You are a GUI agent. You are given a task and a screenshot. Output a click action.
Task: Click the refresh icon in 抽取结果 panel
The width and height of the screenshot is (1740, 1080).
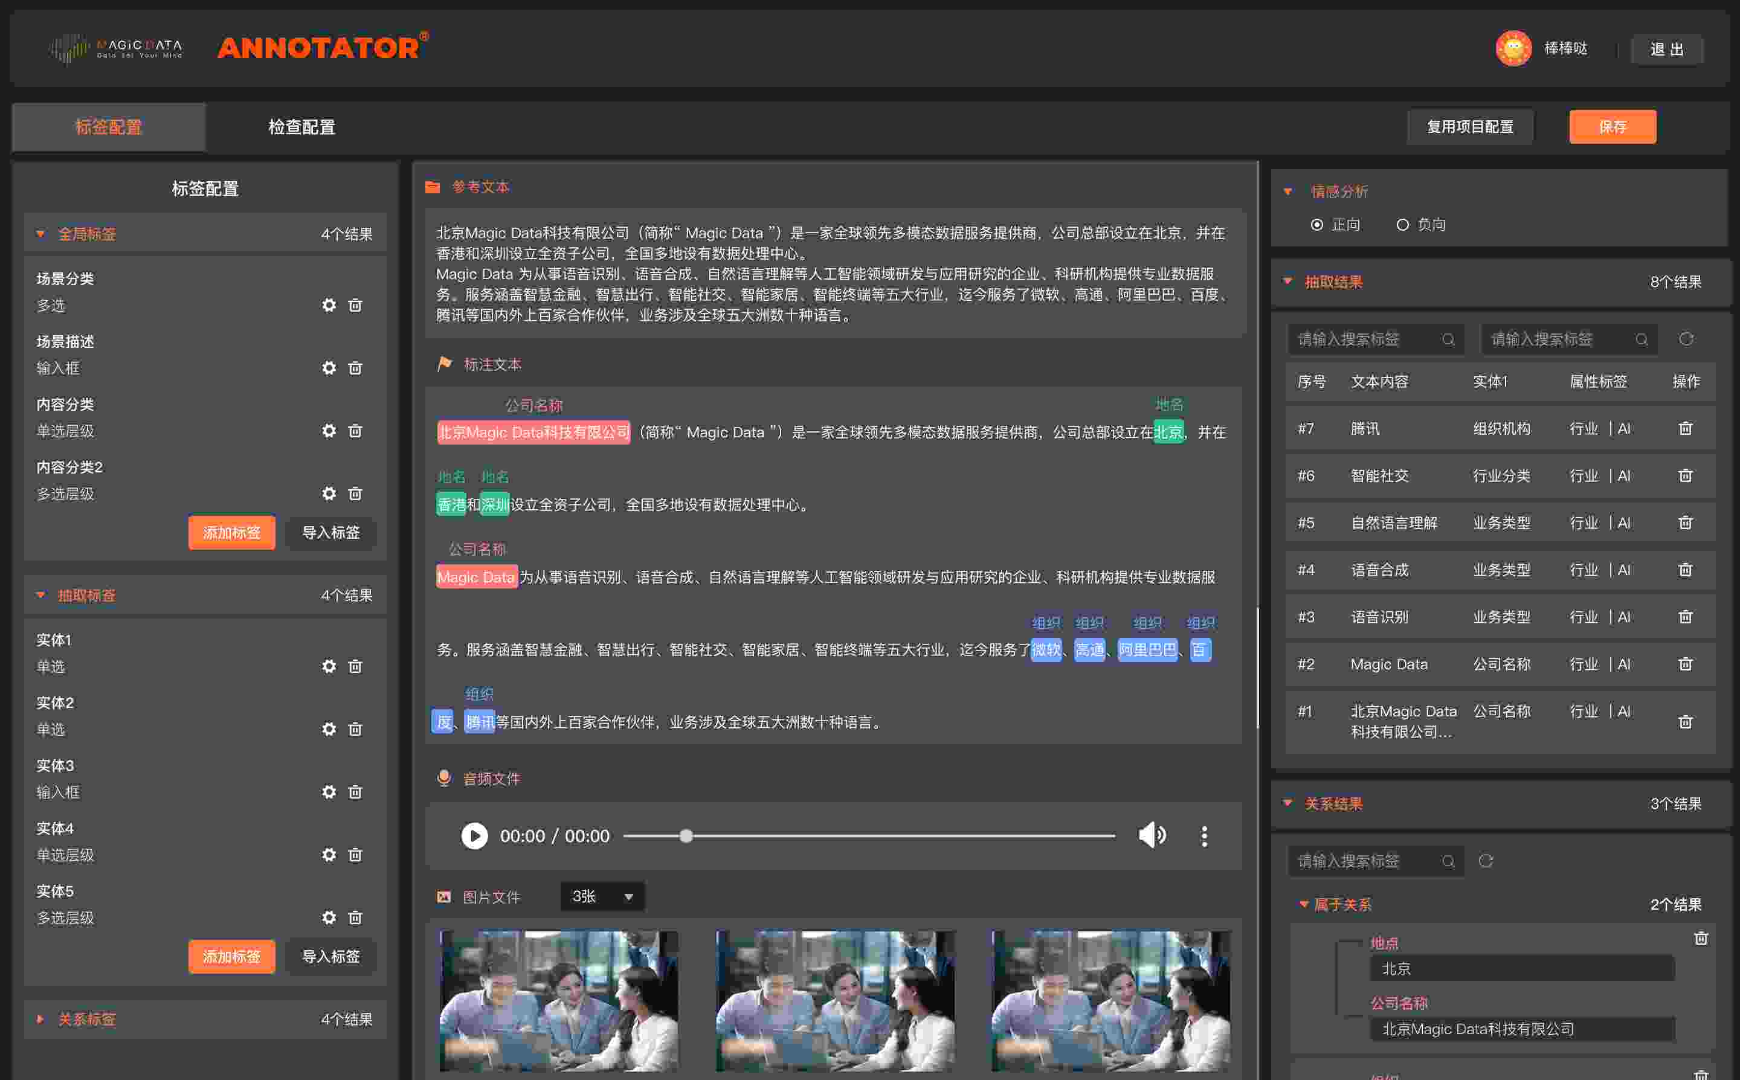click(1687, 339)
